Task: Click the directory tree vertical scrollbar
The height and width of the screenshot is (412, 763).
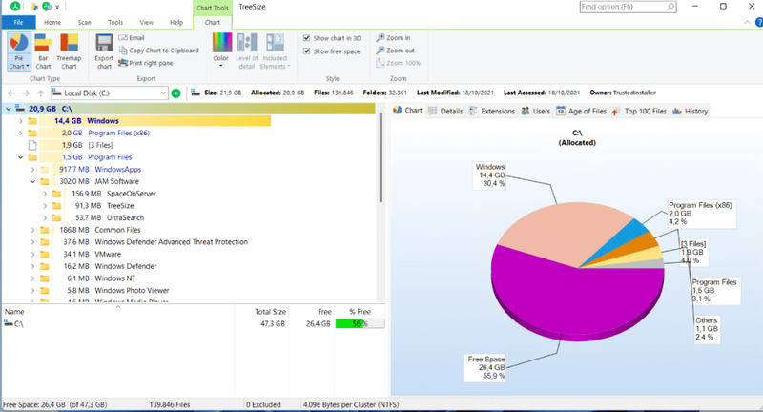Action: tap(381, 157)
